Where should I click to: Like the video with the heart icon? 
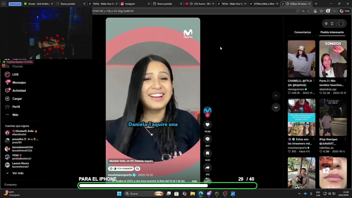pyautogui.click(x=207, y=125)
